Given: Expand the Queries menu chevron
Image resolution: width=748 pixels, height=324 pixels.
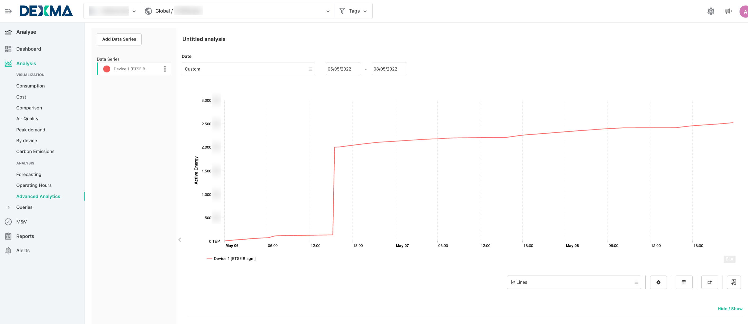Looking at the screenshot, I should click(x=8, y=207).
